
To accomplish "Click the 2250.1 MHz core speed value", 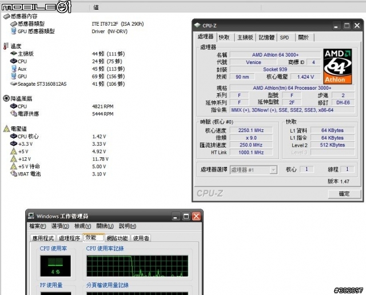I will pyautogui.click(x=251, y=130).
